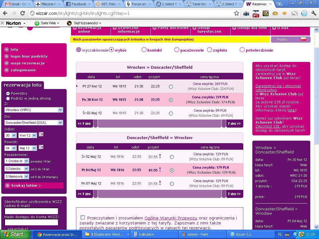Screen dimensions: 319x239
Task: Select Śr 02 Maj outbound flight radio
Action: coord(171,113)
